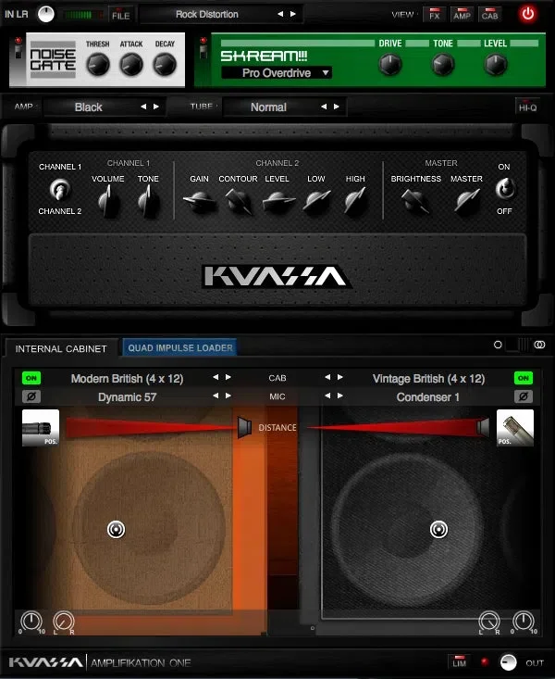555x679 pixels.
Task: Click the Rock Distortion preset name
Action: (207, 14)
